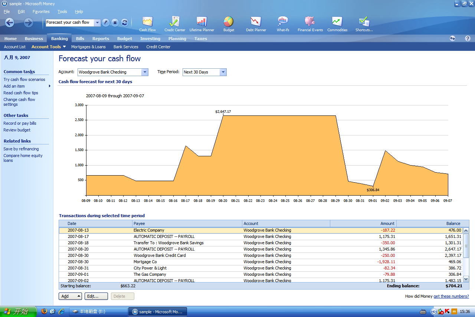Open the Lifetime Planner icon

point(202,23)
